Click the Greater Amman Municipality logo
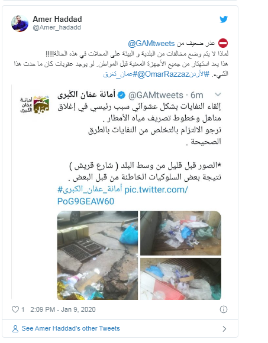268x343 pixels. pos(35,104)
